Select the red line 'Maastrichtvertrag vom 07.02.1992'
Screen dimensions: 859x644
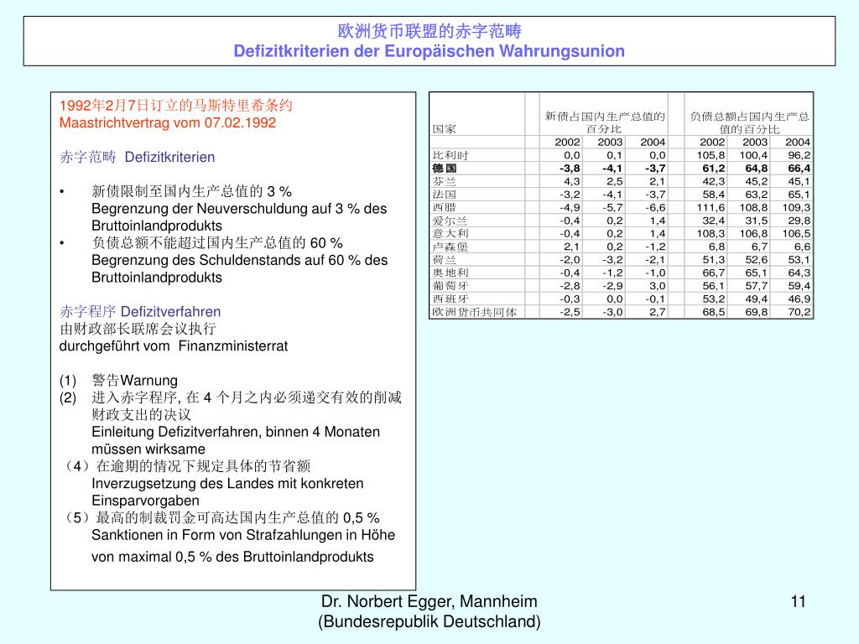point(168,122)
